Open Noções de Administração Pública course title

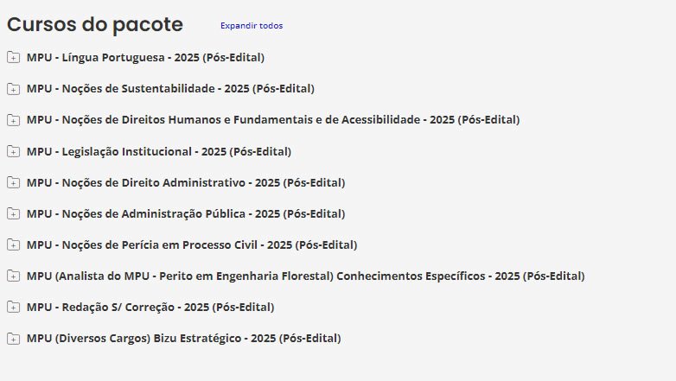(x=186, y=213)
